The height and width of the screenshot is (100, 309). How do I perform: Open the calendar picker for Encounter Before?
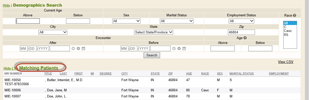tap(184, 48)
